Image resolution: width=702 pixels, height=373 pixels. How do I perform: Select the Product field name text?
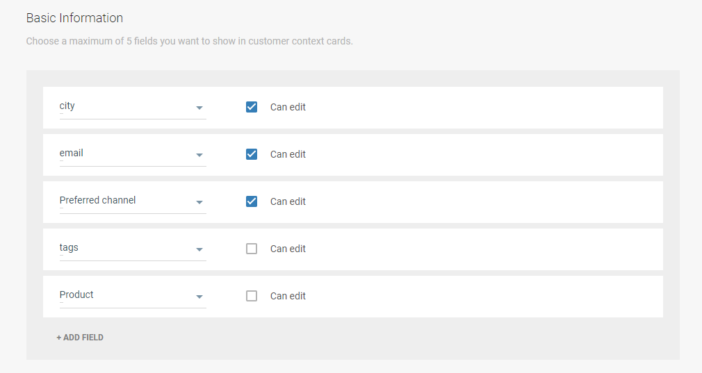pos(76,295)
